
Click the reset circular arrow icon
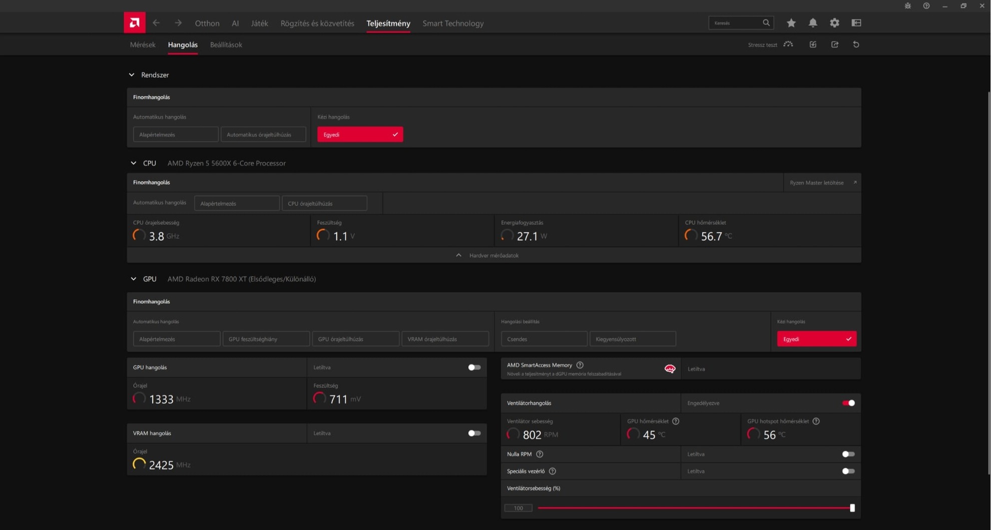point(856,45)
